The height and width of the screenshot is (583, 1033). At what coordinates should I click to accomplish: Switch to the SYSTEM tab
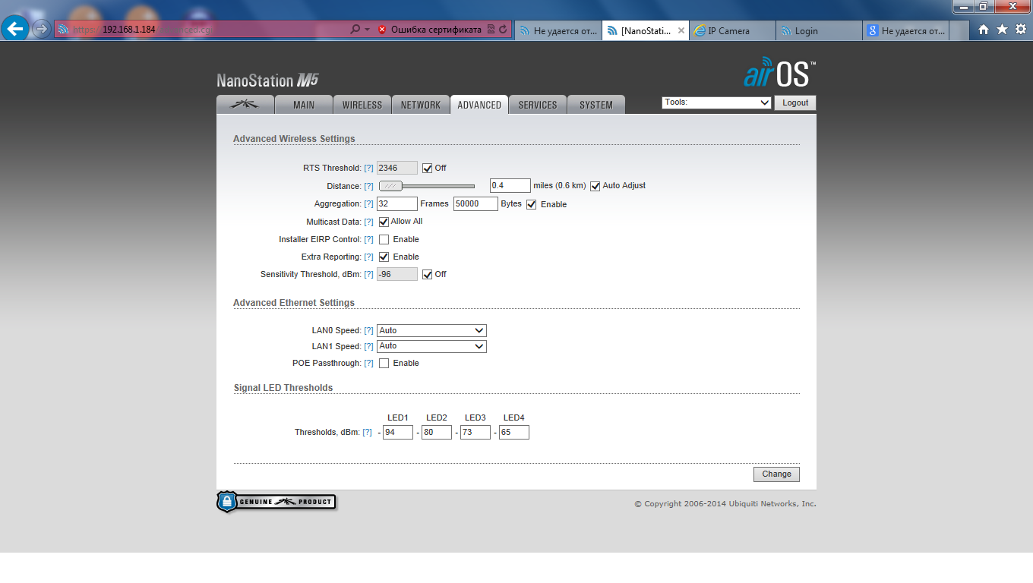tap(596, 105)
